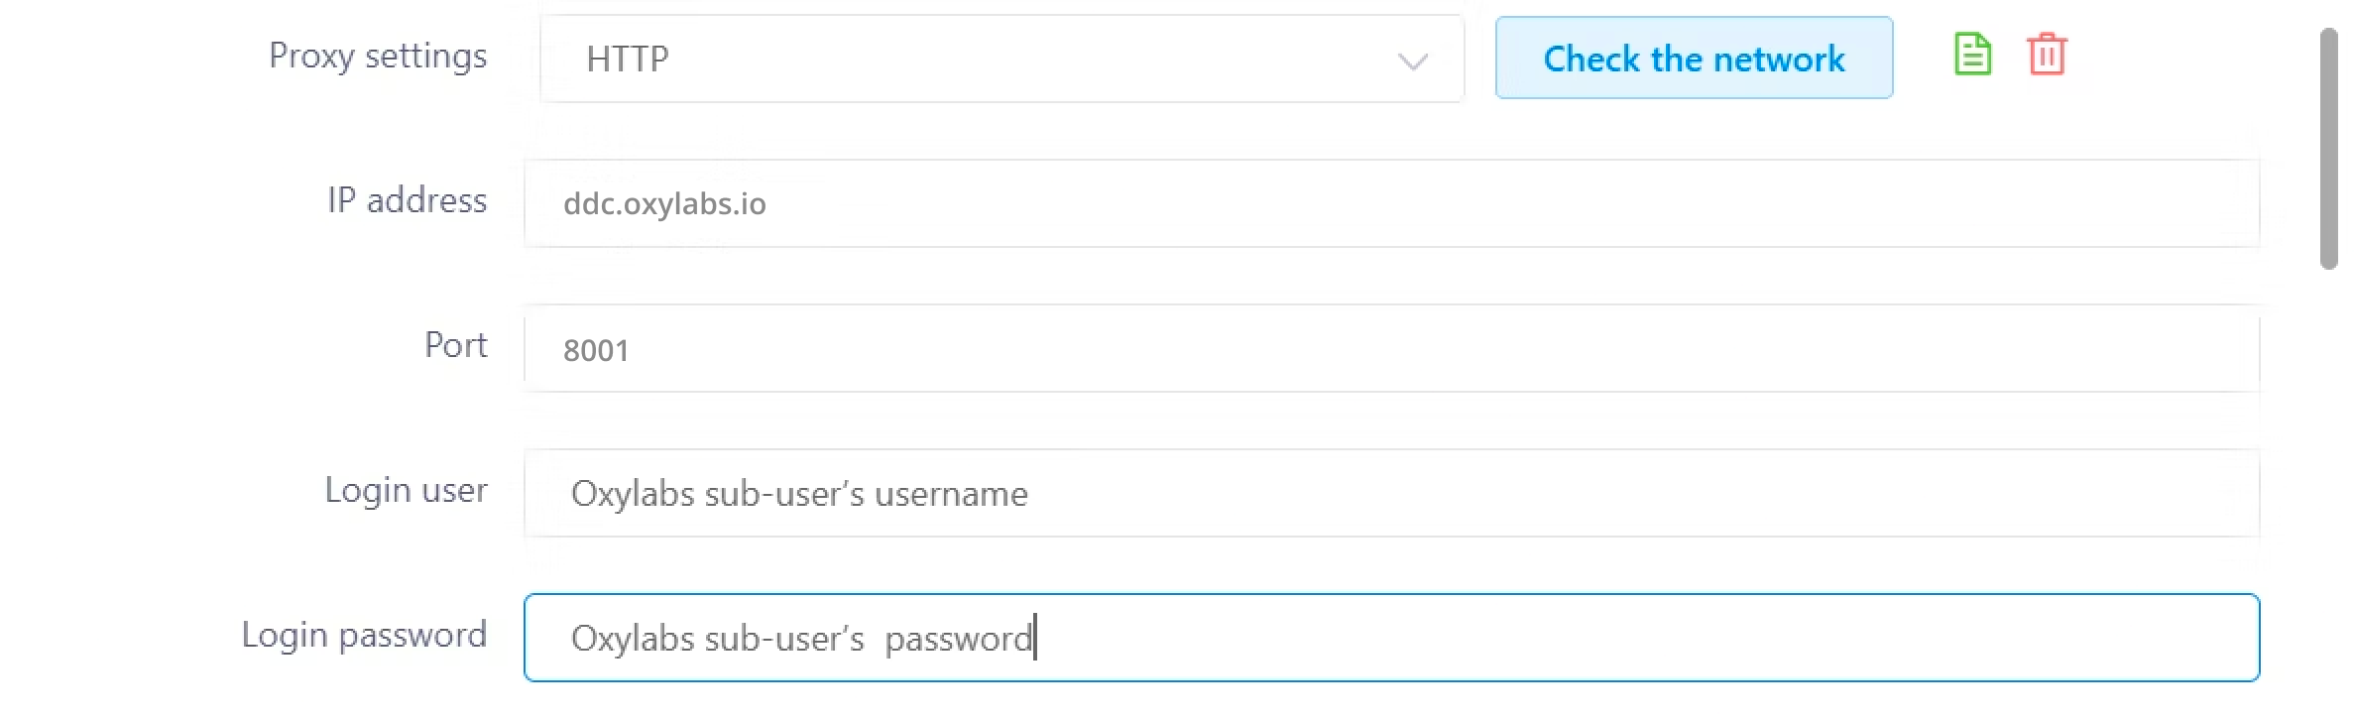Click the Proxy settings label
Viewport: 2354px width, 722px height.
(x=378, y=56)
